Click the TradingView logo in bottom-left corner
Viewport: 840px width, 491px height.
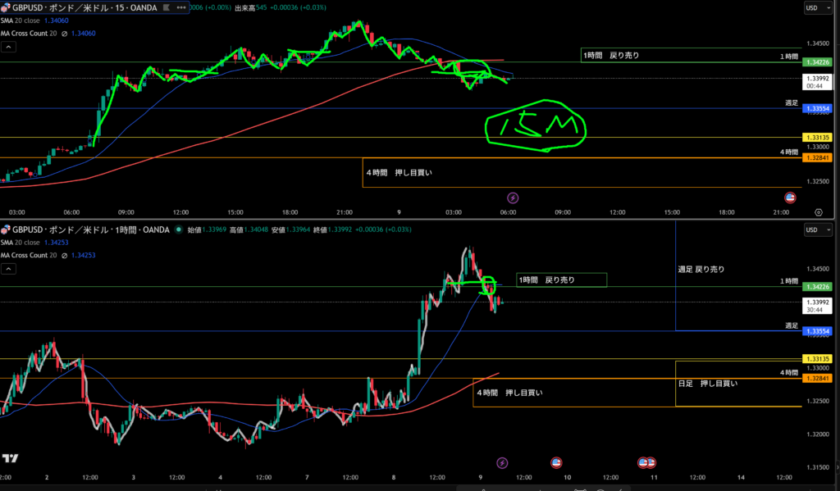[11, 459]
